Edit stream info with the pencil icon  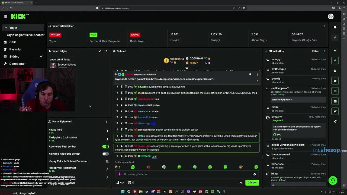point(100,51)
